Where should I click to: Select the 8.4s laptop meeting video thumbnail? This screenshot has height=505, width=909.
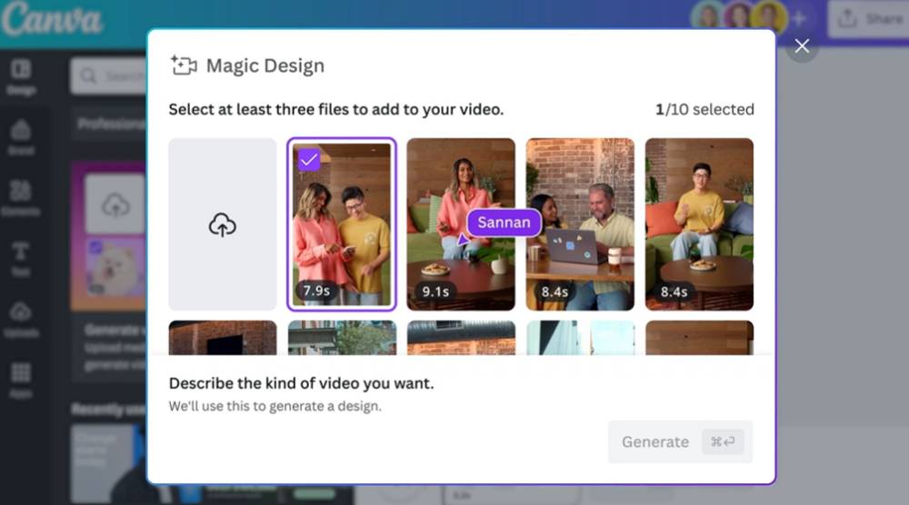(x=580, y=224)
